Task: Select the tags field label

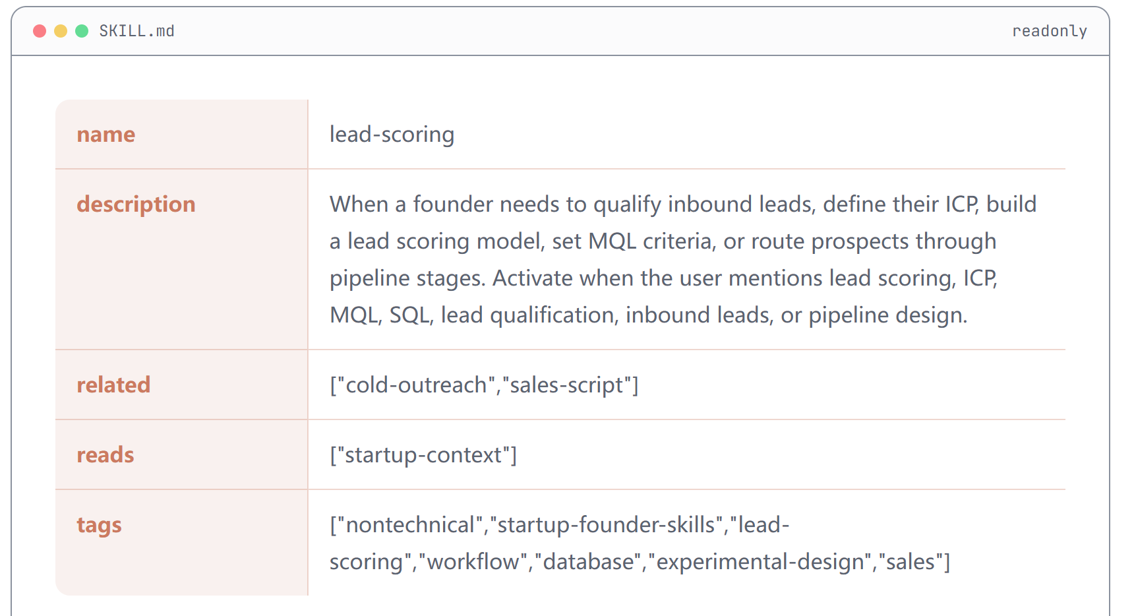Action: (x=99, y=526)
